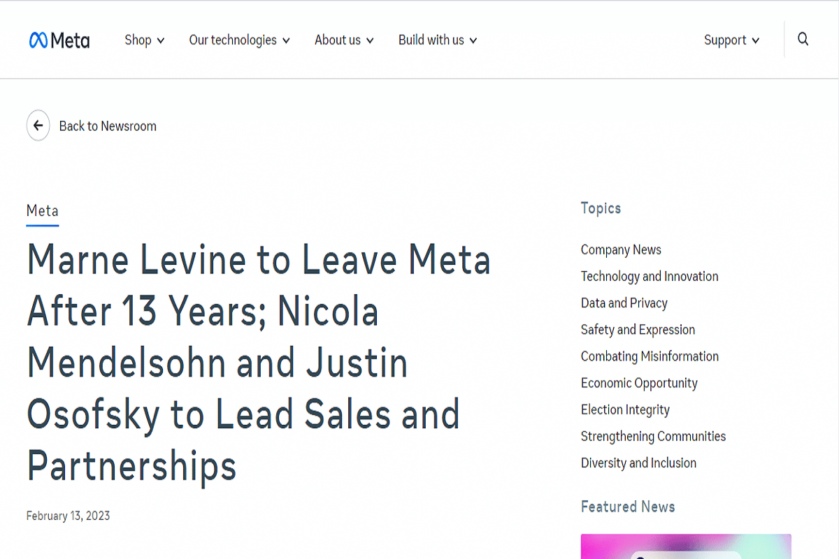Select the Economic Opportunity topic
The image size is (839, 559).
click(639, 383)
